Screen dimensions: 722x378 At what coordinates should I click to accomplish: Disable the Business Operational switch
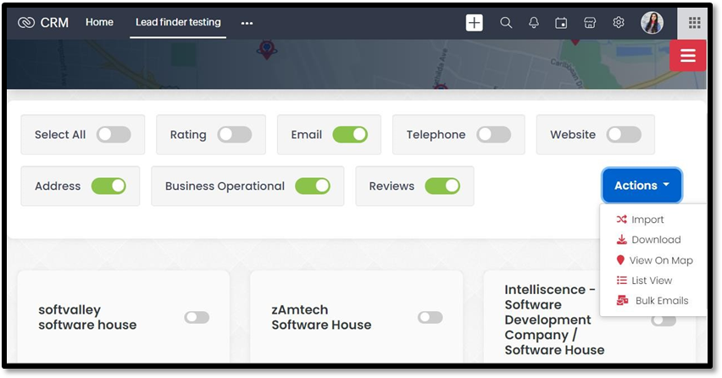click(313, 186)
